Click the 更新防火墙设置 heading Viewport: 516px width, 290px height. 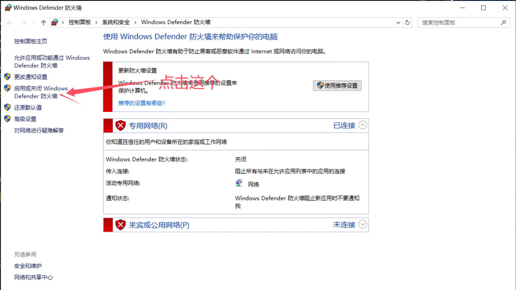click(137, 70)
